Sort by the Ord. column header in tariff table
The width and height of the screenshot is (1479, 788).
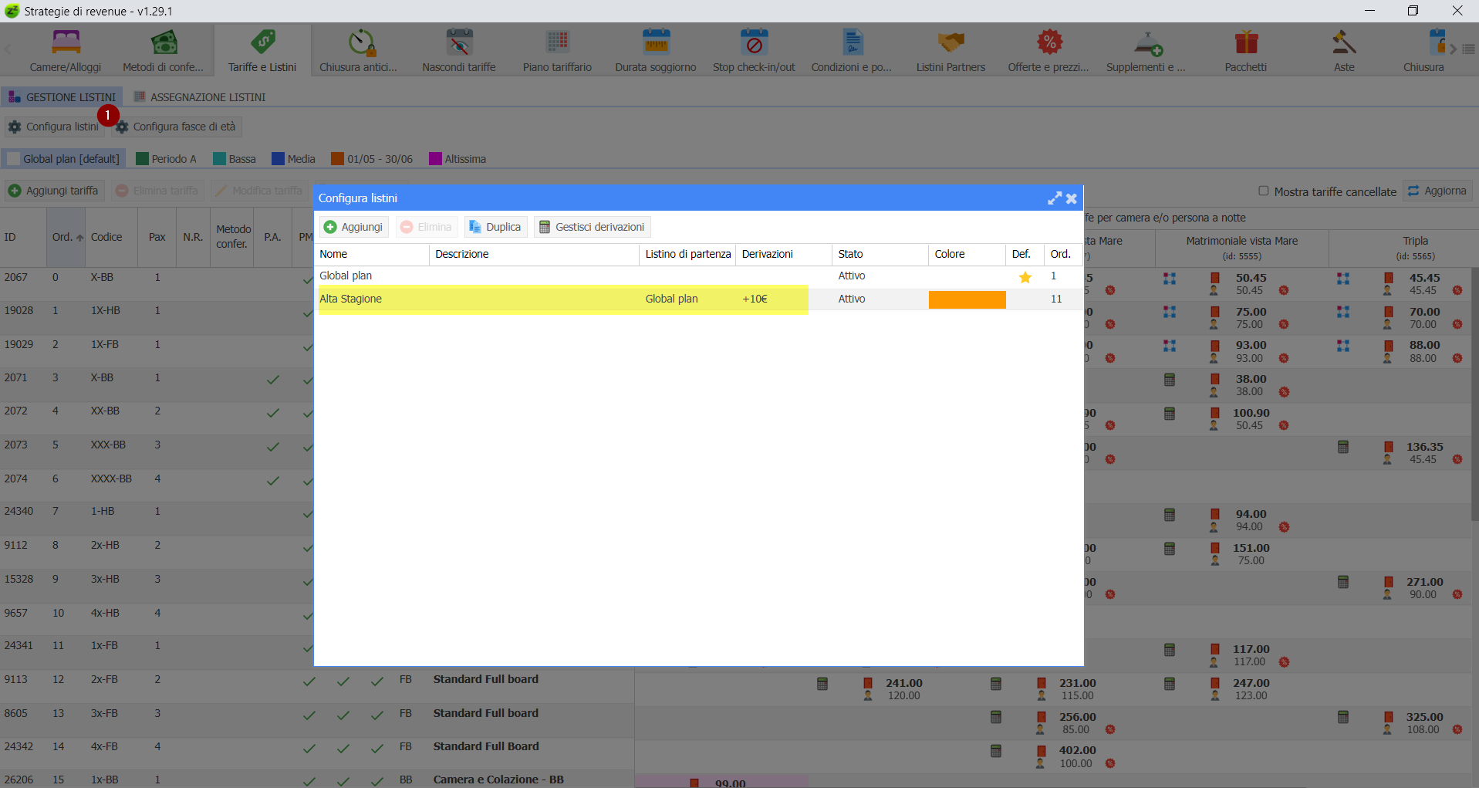point(67,237)
